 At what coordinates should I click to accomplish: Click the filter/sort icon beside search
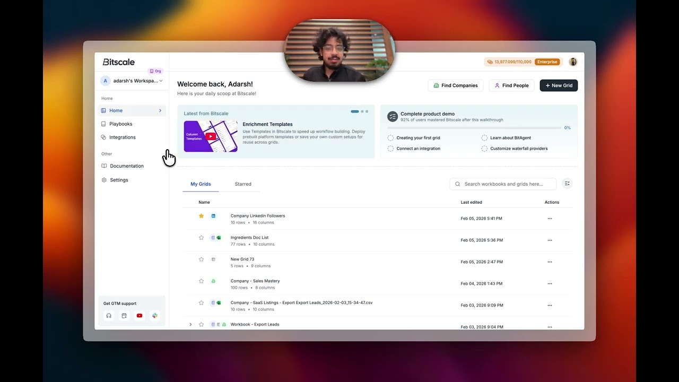[x=567, y=184]
